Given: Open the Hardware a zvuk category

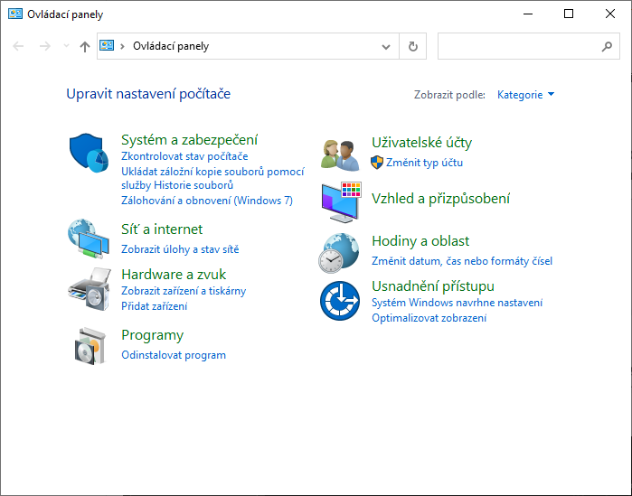Looking at the screenshot, I should click(174, 274).
